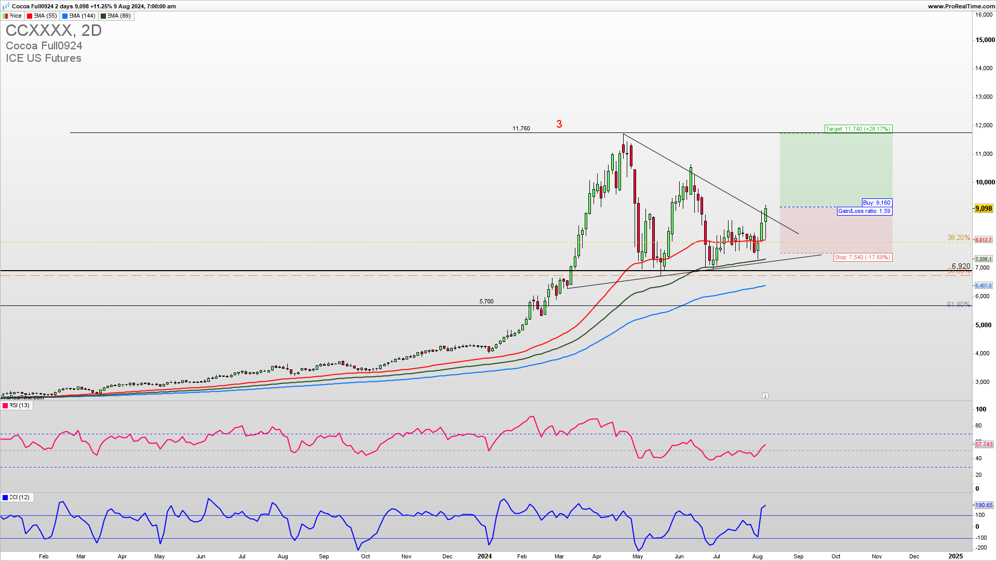Open the EMA (89) legend item
This screenshot has width=997, height=561.
116,16
